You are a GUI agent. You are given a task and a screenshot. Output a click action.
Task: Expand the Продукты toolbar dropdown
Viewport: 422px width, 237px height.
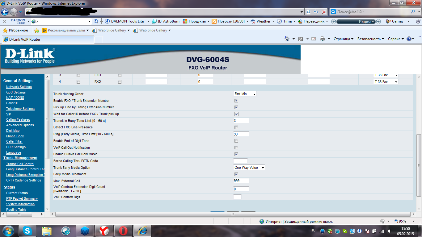click(209, 21)
